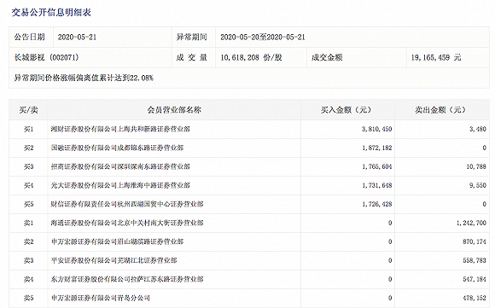Click the 买/卖 column header
Viewport: 495px width, 308px height.
click(28, 110)
